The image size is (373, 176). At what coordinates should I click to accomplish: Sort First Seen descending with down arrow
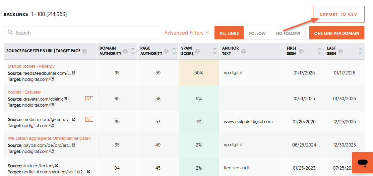(320, 53)
